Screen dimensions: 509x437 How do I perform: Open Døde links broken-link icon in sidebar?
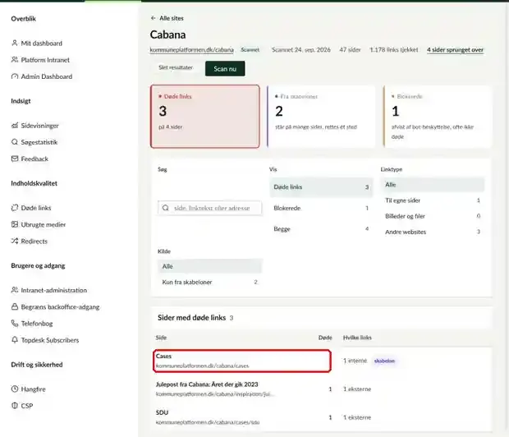[x=15, y=208]
